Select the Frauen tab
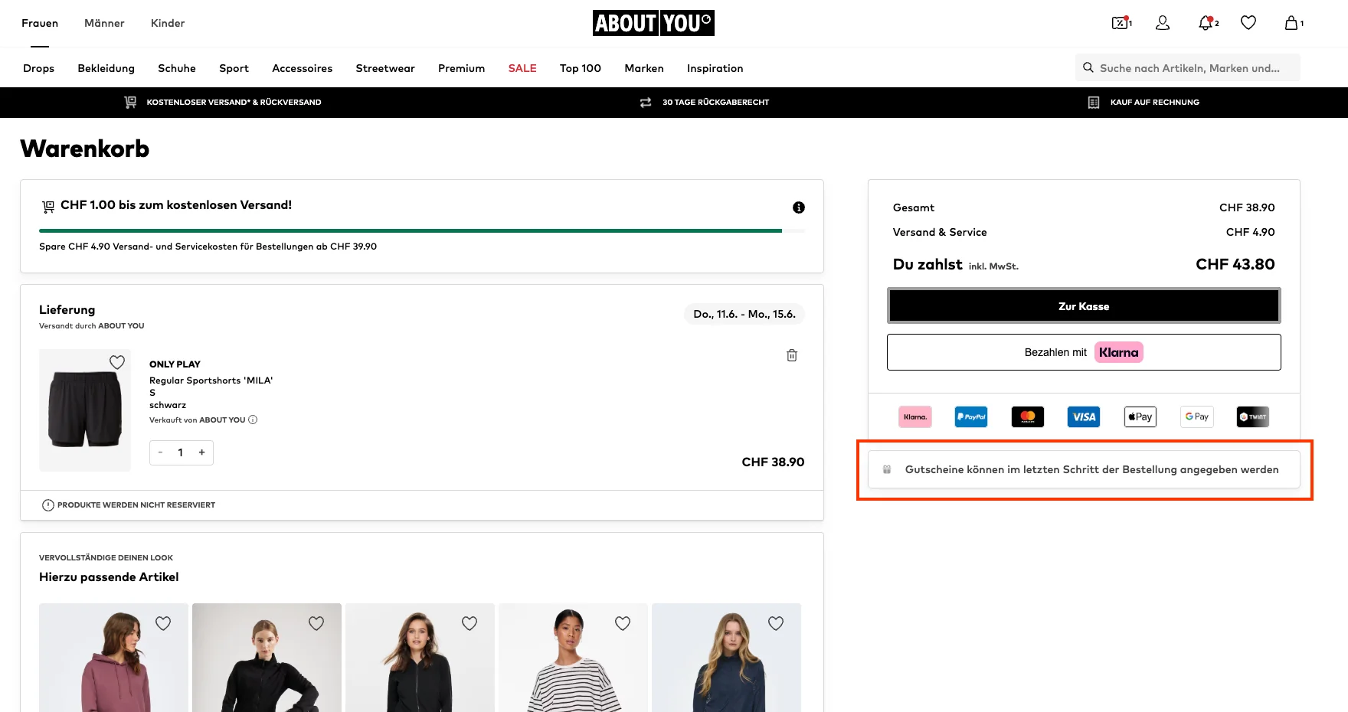The width and height of the screenshot is (1348, 712). pos(40,23)
